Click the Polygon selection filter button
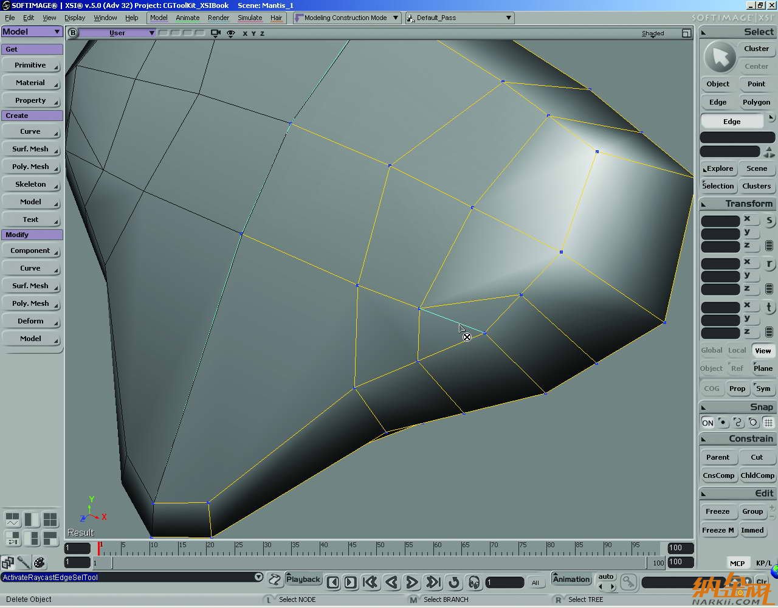Image resolution: width=778 pixels, height=608 pixels. click(756, 102)
